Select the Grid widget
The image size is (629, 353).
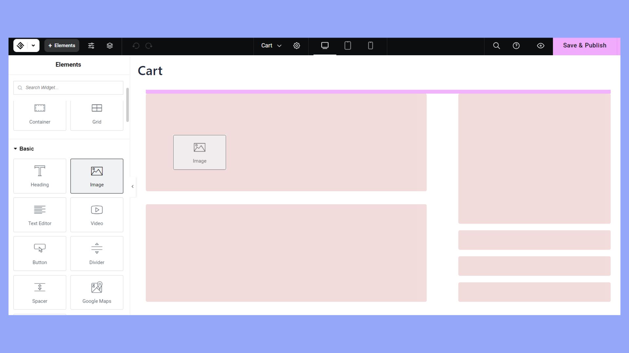(97, 114)
